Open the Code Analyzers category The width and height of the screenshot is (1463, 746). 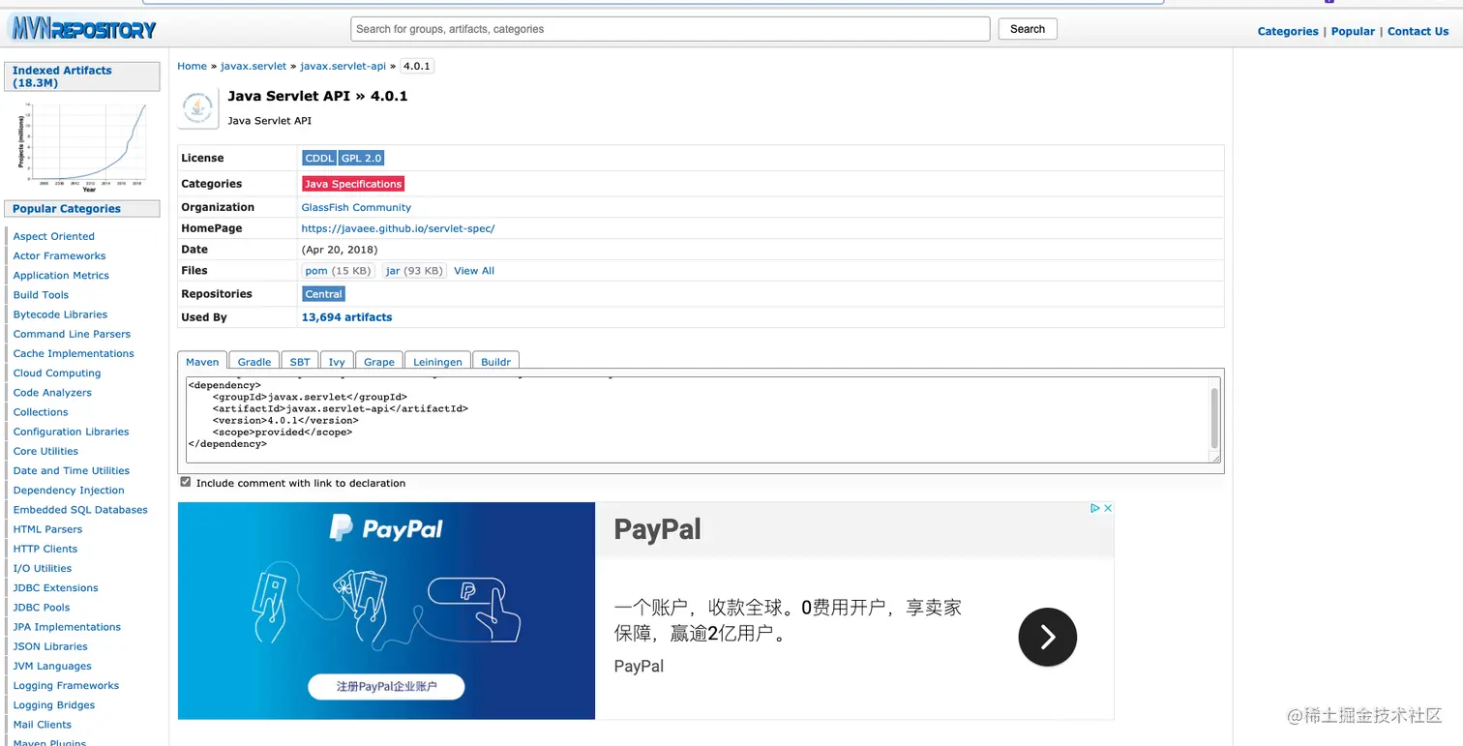coord(52,393)
